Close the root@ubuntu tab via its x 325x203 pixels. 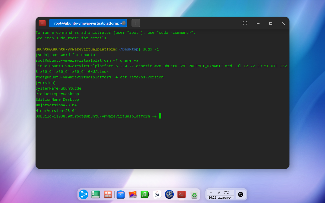tap(124, 23)
